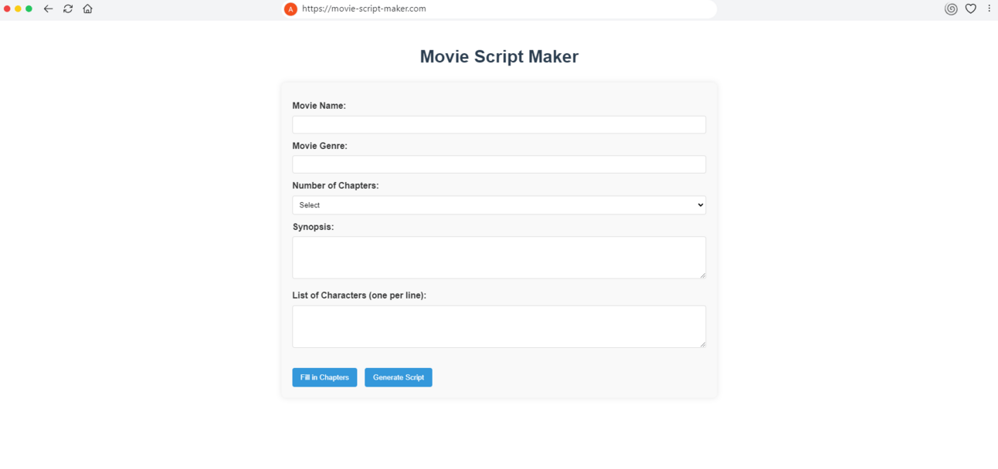Open the spiral extension icon
This screenshot has height=469, width=998.
(x=951, y=8)
